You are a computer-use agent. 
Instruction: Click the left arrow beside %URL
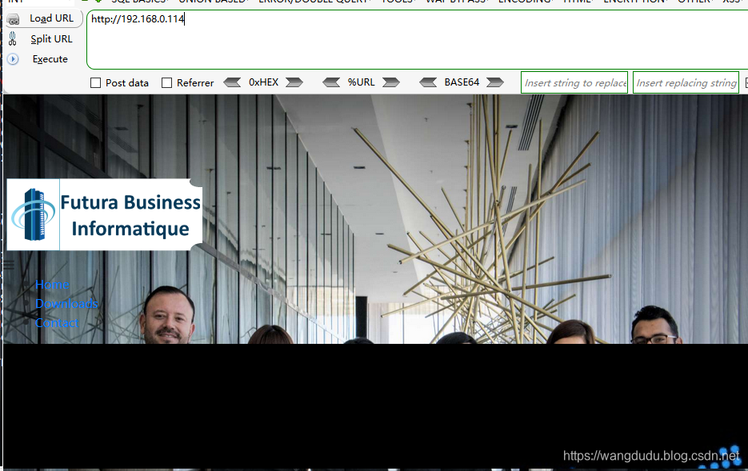pos(331,82)
